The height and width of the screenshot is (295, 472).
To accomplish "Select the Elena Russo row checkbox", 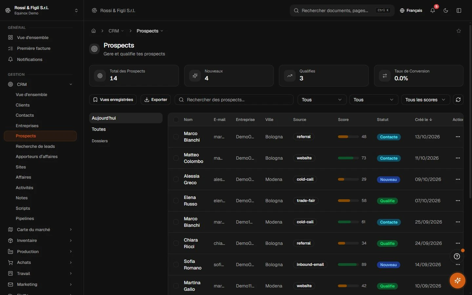I will pos(176,201).
